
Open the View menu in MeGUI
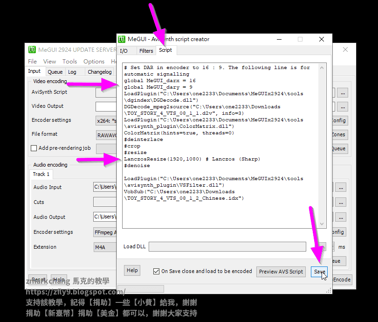click(50, 62)
